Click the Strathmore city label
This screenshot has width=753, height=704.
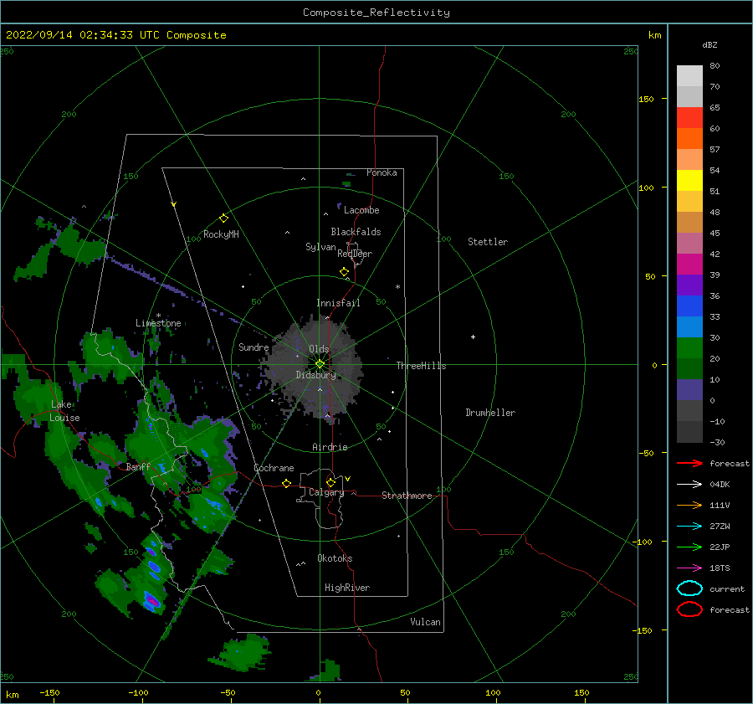407,496
